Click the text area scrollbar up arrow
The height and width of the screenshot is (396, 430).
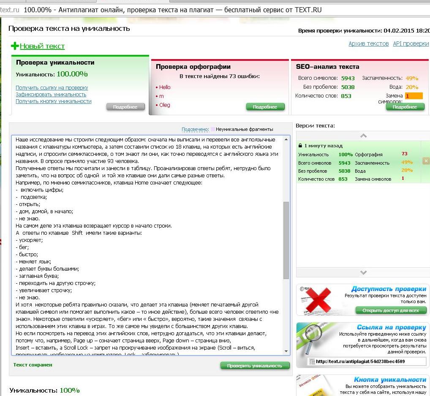point(286,139)
